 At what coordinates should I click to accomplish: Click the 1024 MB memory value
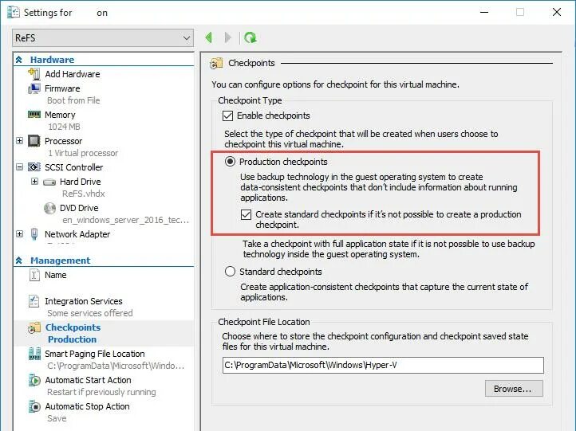(64, 127)
